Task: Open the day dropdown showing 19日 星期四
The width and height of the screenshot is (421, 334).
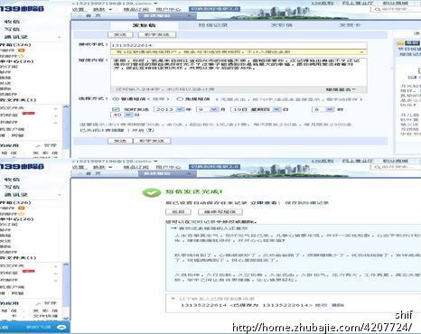Action: (x=256, y=109)
